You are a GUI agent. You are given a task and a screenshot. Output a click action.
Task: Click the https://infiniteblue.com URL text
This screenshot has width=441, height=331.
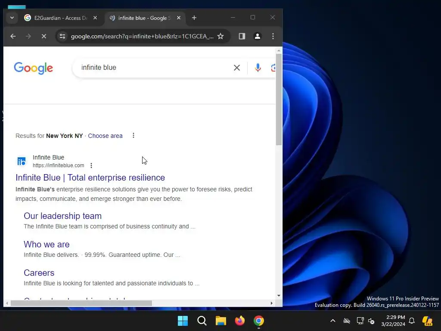coord(58,165)
